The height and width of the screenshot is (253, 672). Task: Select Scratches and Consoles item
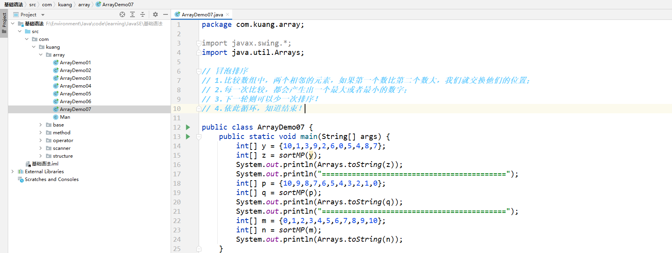click(x=51, y=179)
